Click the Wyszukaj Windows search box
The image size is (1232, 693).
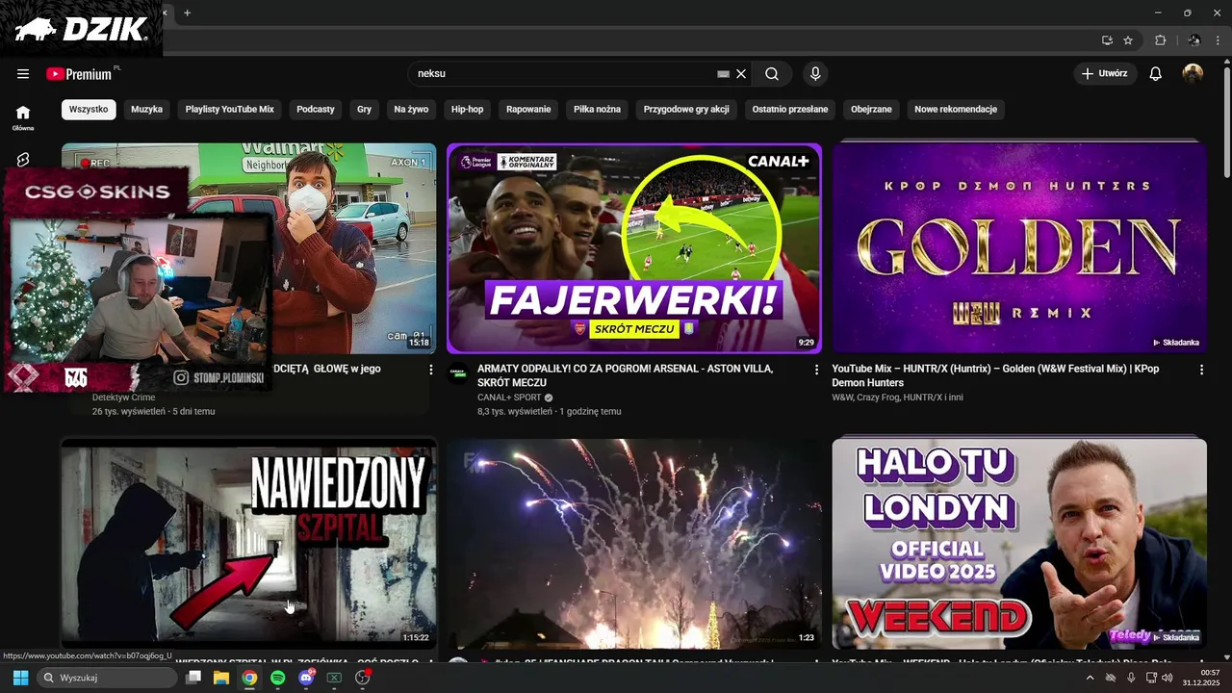click(106, 678)
